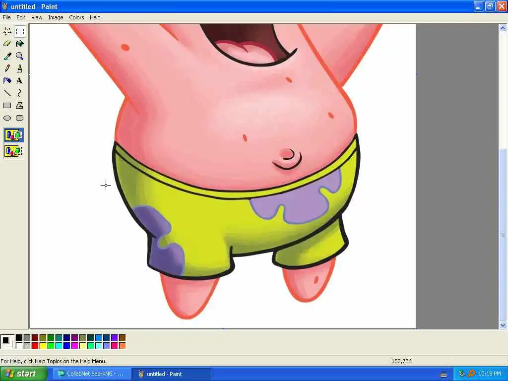Click the status bar help message text
The height and width of the screenshot is (381, 508).
[54, 361]
